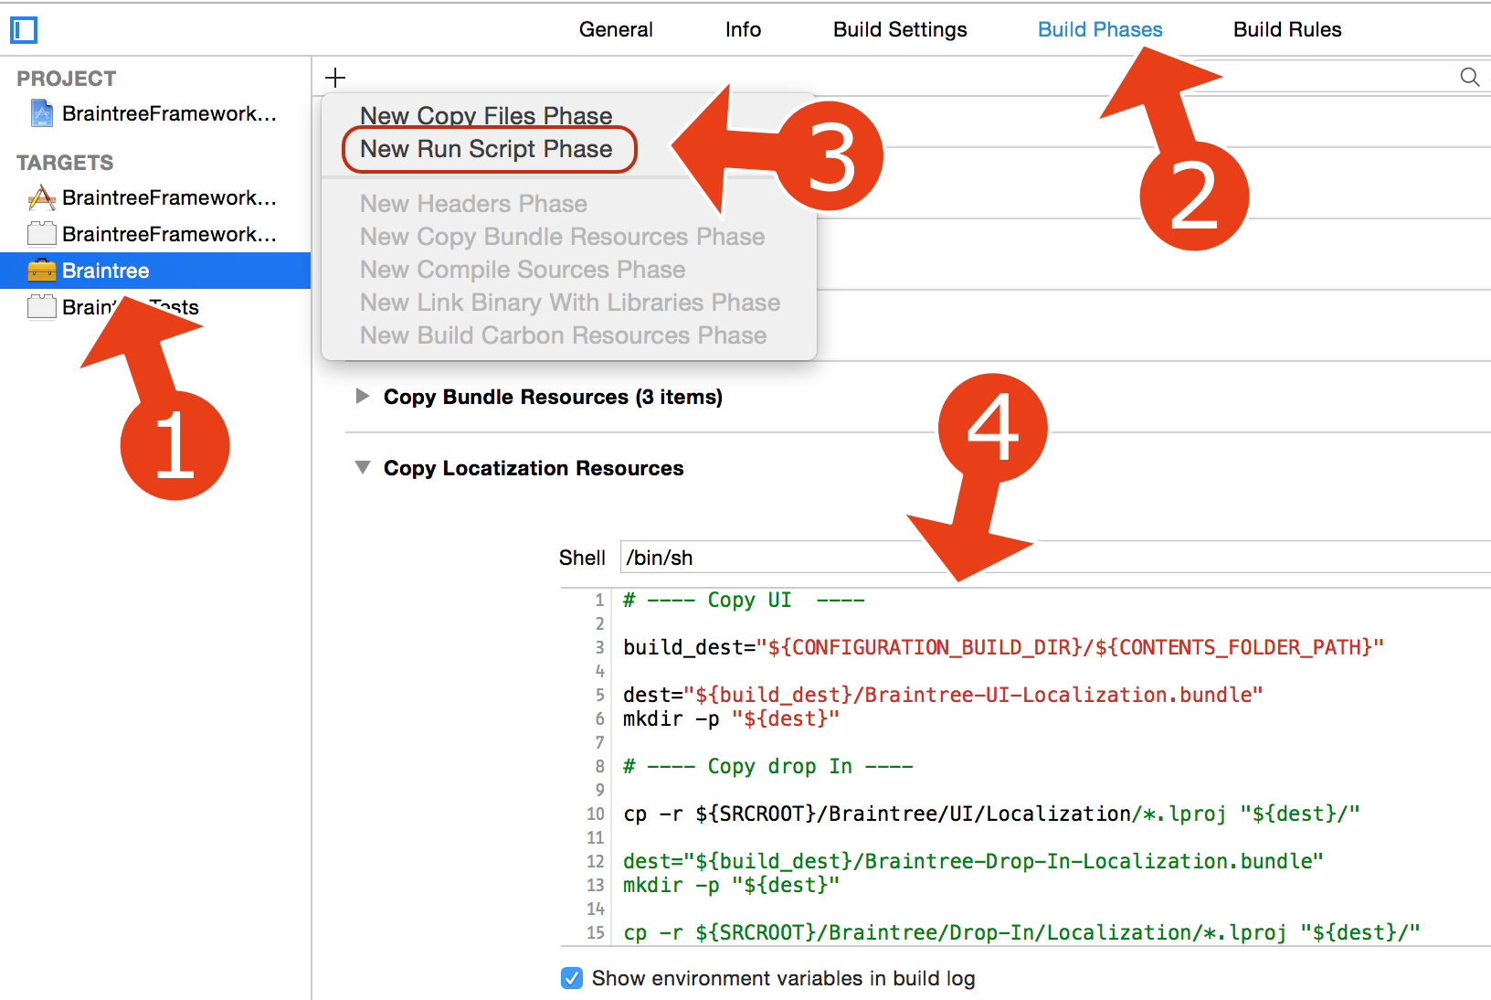
Task: Click the build phases filter search field
Action: point(1341,77)
